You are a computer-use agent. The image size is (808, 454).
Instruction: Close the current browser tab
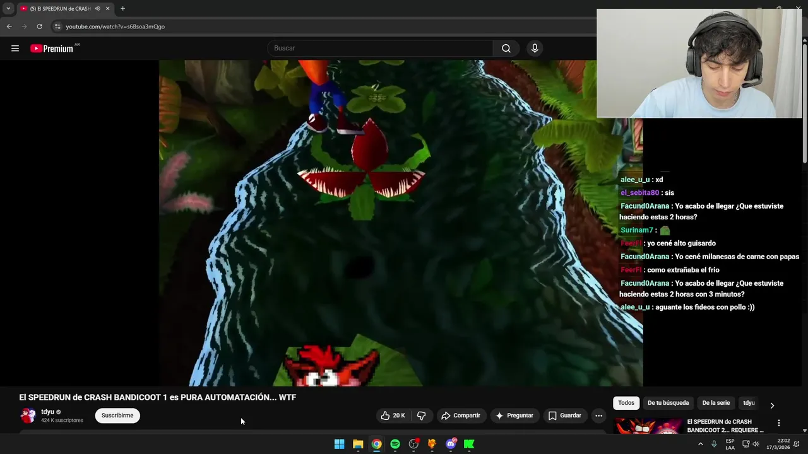[x=107, y=8]
